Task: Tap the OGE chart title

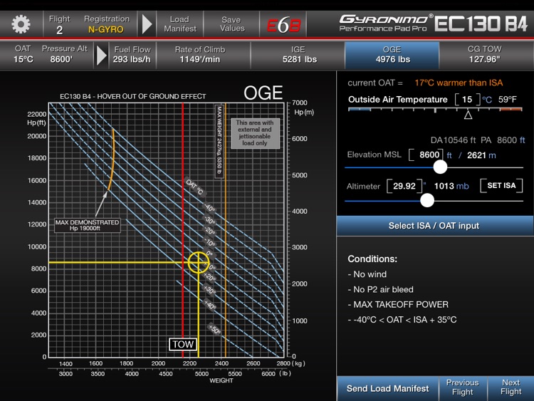Action: pos(263,93)
